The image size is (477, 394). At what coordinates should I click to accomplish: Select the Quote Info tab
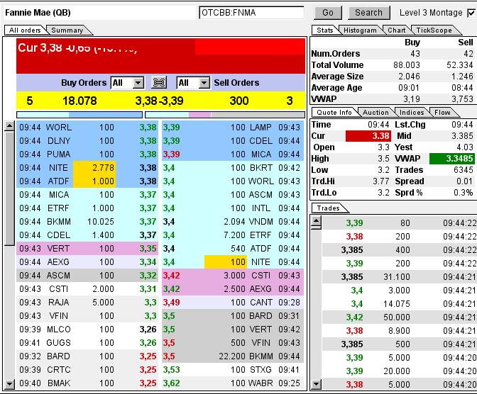(334, 113)
